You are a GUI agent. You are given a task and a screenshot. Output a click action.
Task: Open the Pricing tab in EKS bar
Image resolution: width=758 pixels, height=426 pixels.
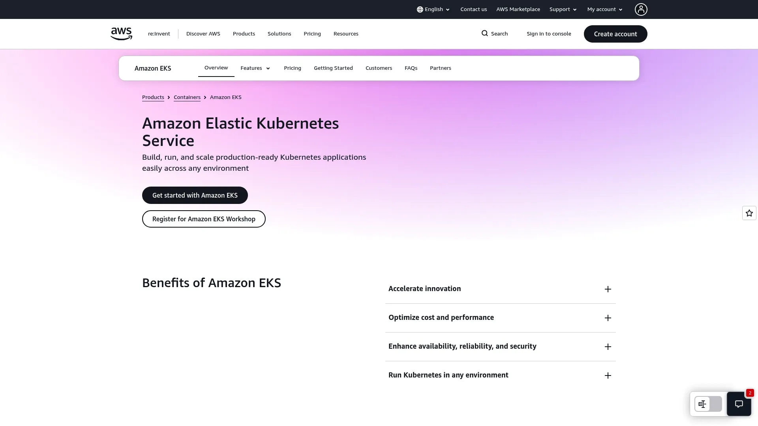[292, 68]
